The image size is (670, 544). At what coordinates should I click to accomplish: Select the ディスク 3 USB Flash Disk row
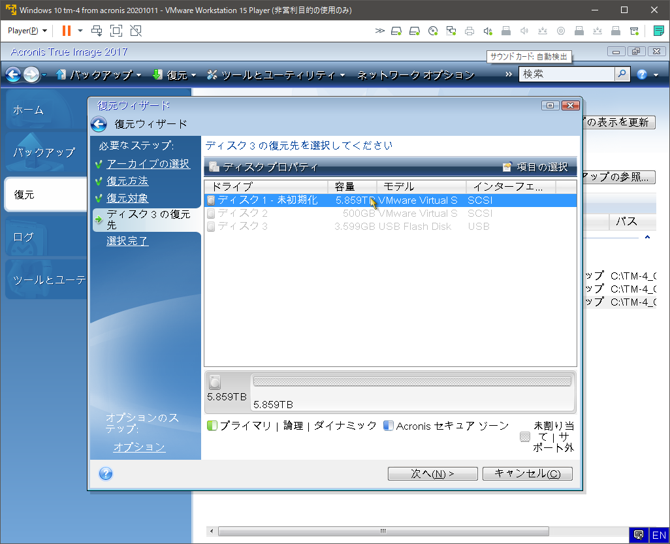(x=391, y=227)
